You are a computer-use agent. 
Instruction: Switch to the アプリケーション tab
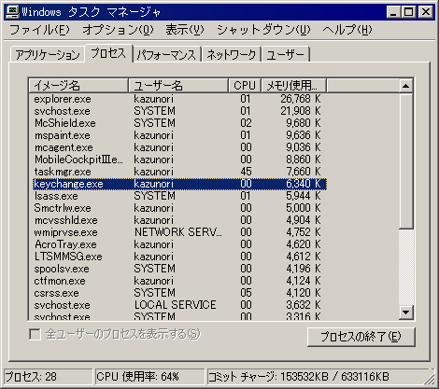point(48,55)
